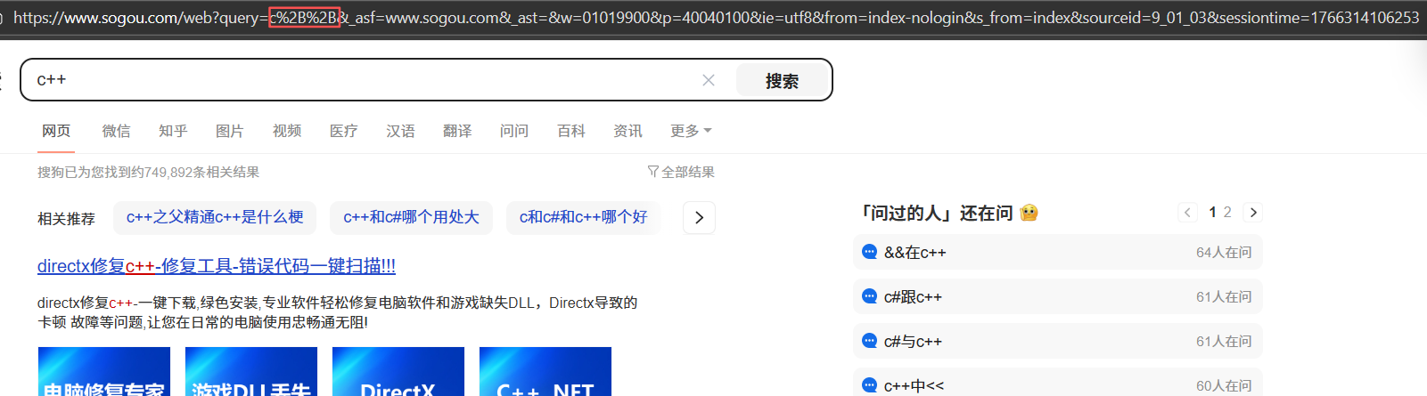Click chat icon beside c++中<<

pyautogui.click(x=869, y=385)
